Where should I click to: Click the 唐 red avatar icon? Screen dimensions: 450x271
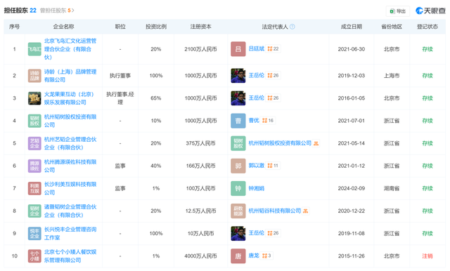(238, 256)
